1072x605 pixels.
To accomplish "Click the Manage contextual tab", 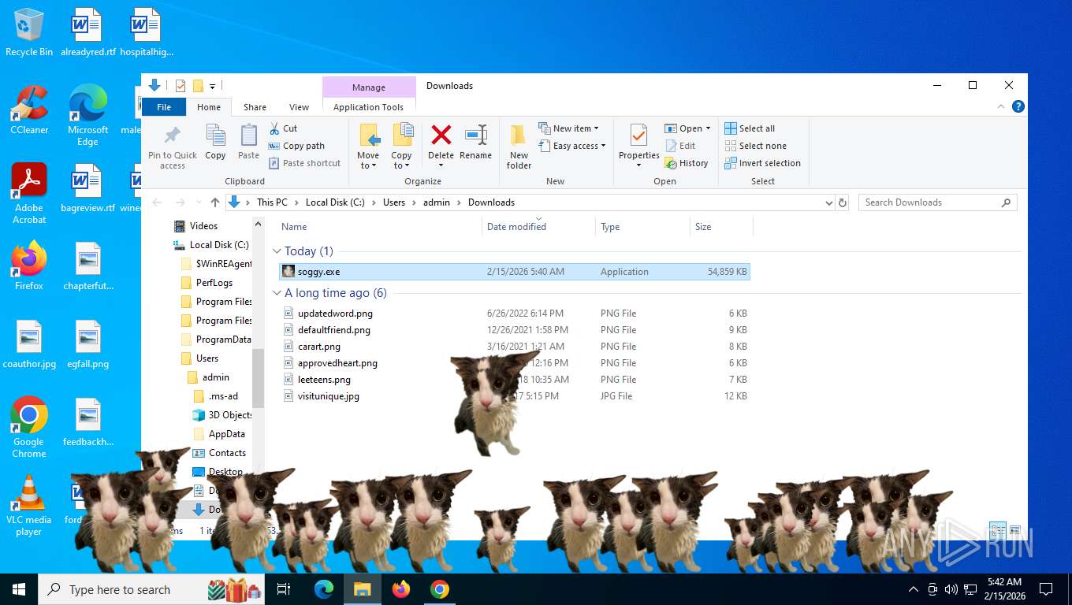I will click(x=369, y=87).
